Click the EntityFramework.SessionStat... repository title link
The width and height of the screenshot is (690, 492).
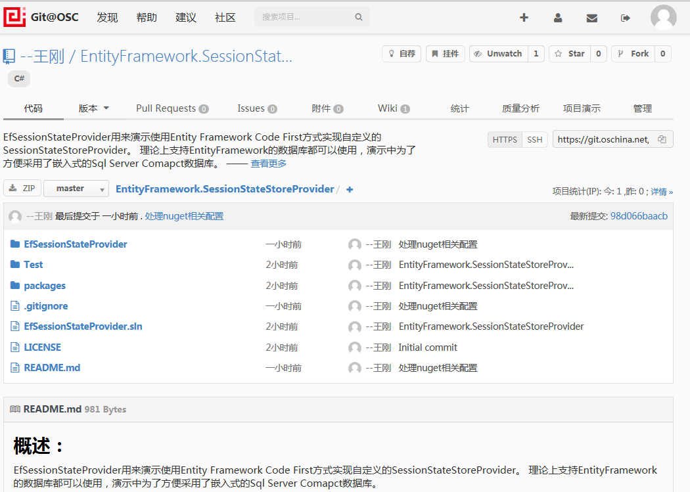click(x=186, y=56)
